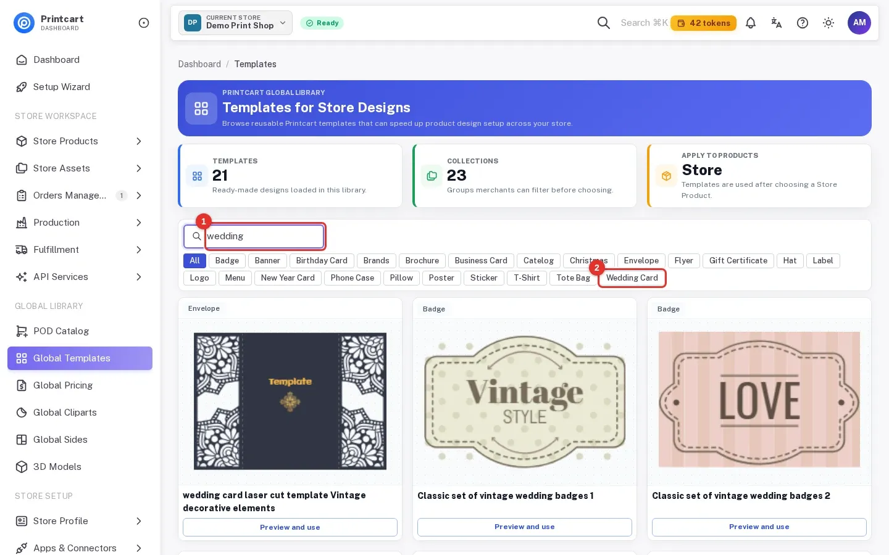This screenshot has width=889, height=555.
Task: Filter by the Phone Case chip
Action: [x=353, y=278]
